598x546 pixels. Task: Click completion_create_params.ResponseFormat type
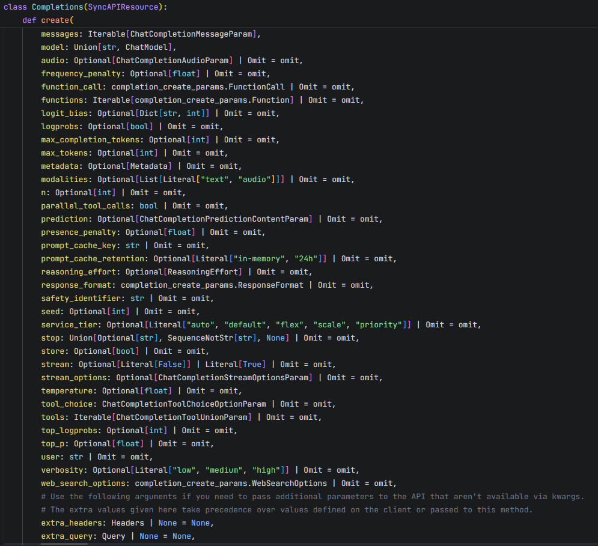(212, 285)
